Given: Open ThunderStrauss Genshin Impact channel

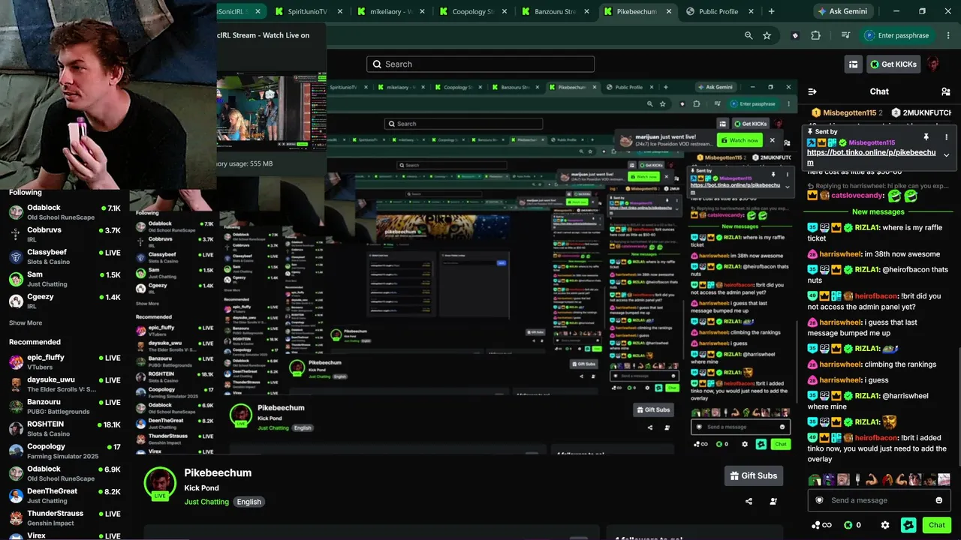Looking at the screenshot, I should [65, 517].
